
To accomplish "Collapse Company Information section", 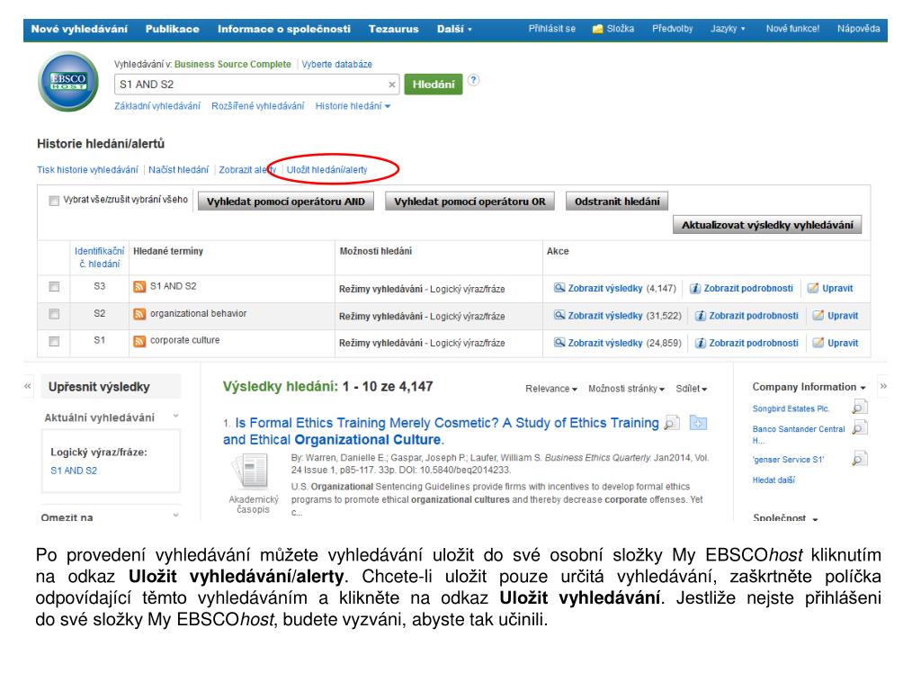I will click(809, 387).
